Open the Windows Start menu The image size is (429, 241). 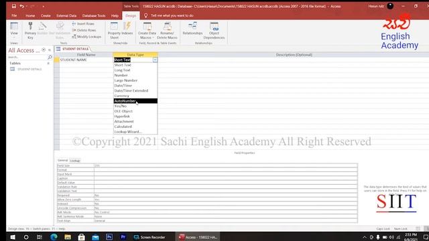(13, 237)
